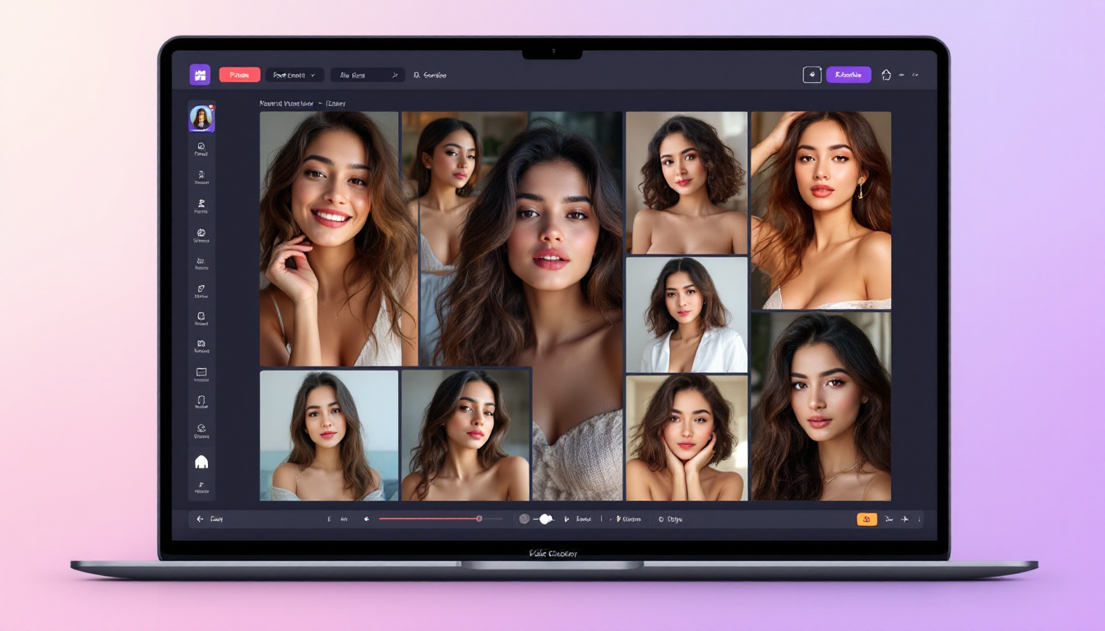Click the red slider handle in the bottom toolbar
The height and width of the screenshot is (631, 1105).
pyautogui.click(x=479, y=518)
